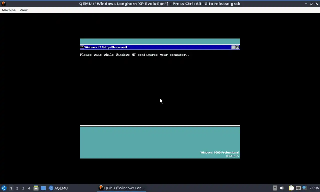Click the clock showing 21:06
The height and width of the screenshot is (192, 320).
coord(314,188)
